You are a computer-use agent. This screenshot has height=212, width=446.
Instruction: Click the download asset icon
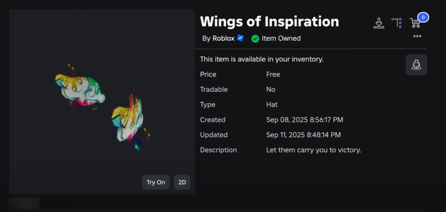[378, 23]
